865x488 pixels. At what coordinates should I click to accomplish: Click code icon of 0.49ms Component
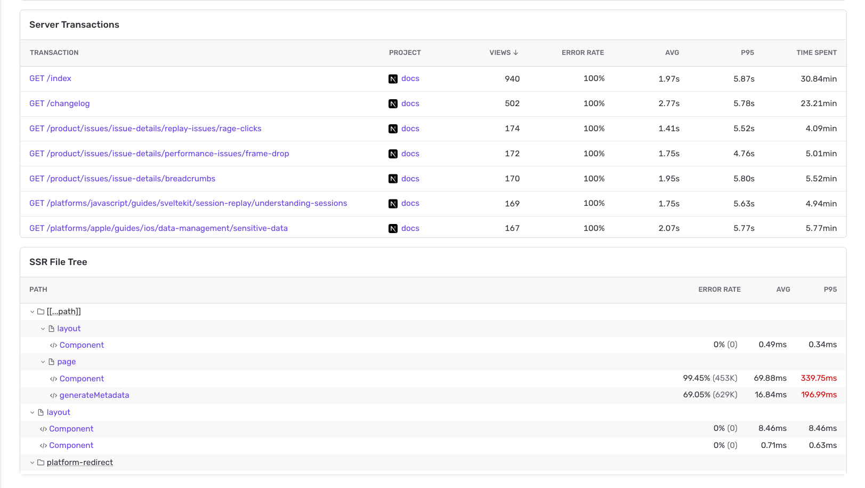click(53, 346)
